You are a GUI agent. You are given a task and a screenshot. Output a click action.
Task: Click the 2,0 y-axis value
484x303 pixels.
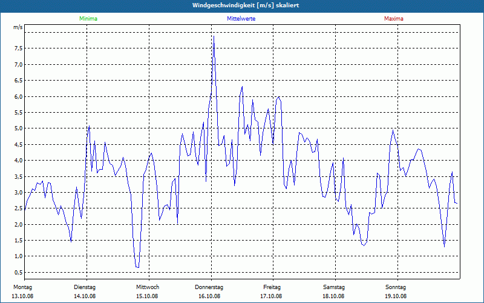18,224
